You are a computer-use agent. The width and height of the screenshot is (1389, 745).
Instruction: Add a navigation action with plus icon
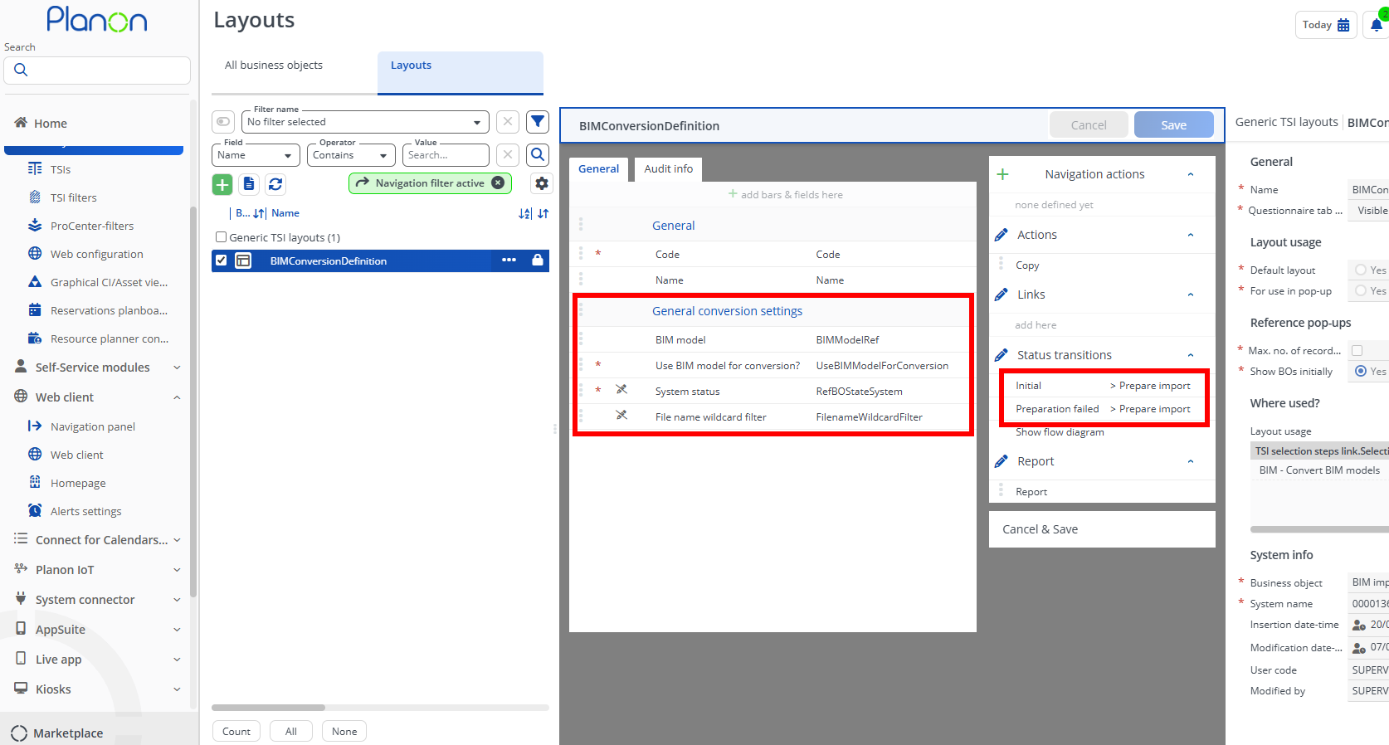(x=1002, y=174)
